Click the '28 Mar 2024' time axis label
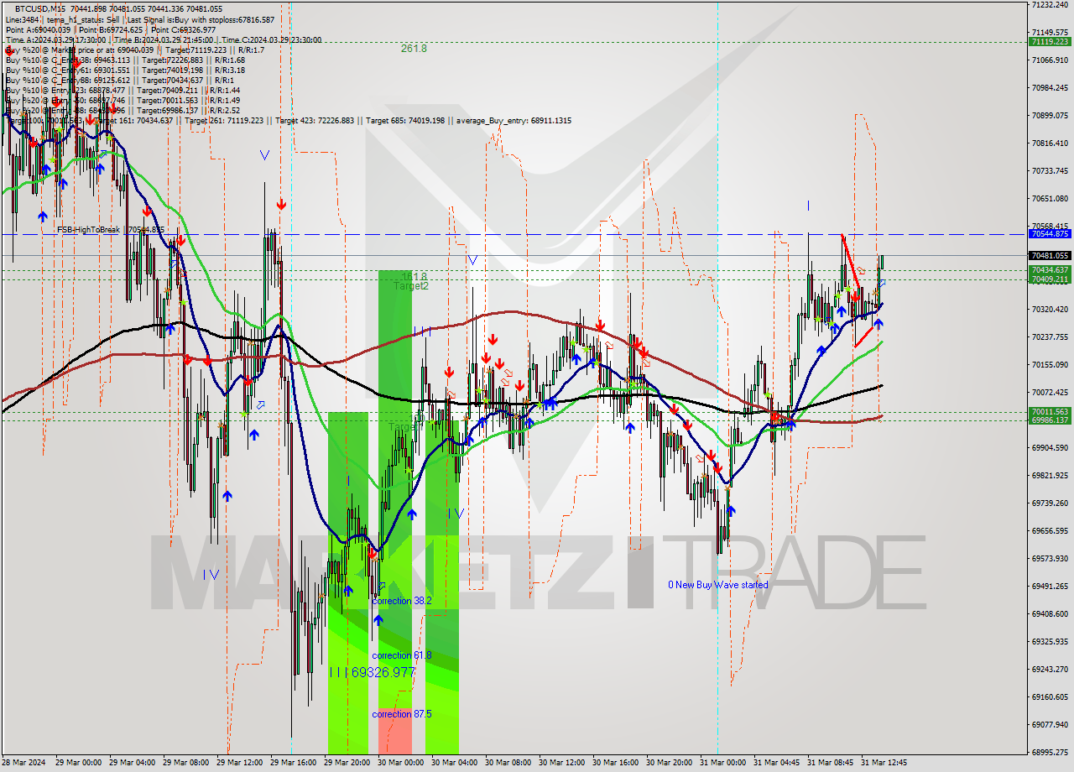Viewport: 1074px width, 772px height. coord(25,763)
